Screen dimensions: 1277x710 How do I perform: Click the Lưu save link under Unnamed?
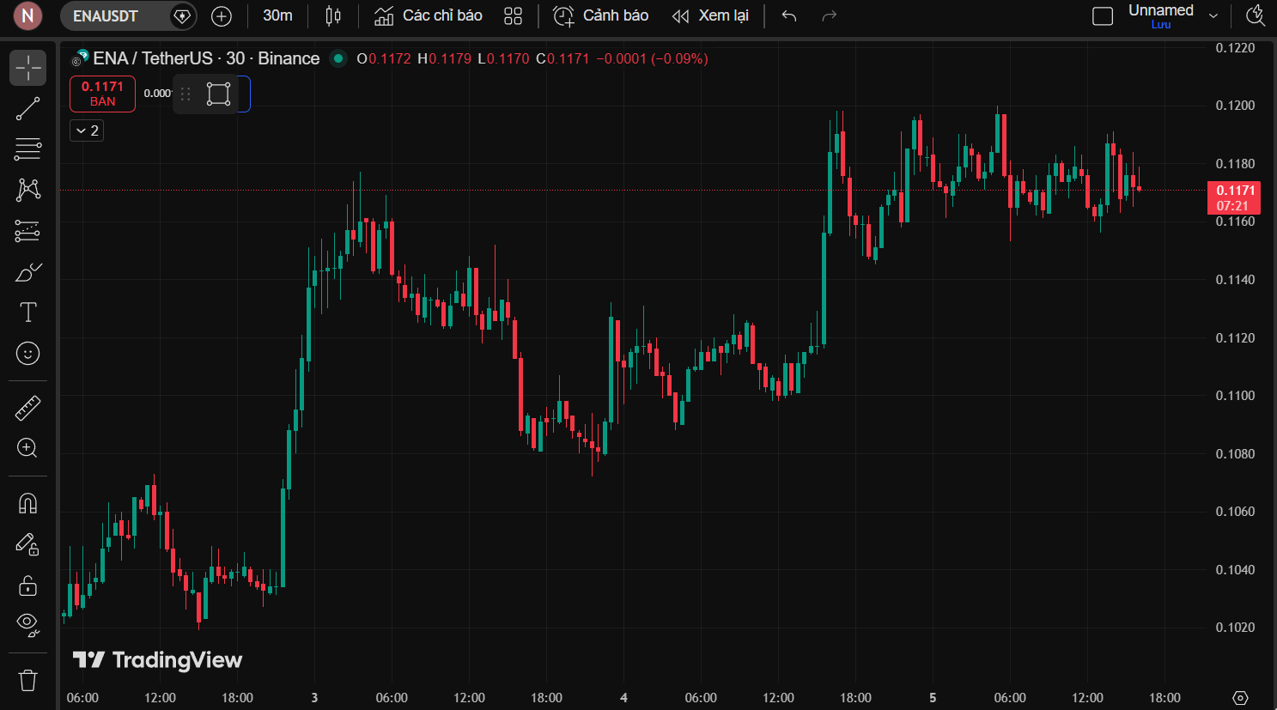pyautogui.click(x=1161, y=25)
